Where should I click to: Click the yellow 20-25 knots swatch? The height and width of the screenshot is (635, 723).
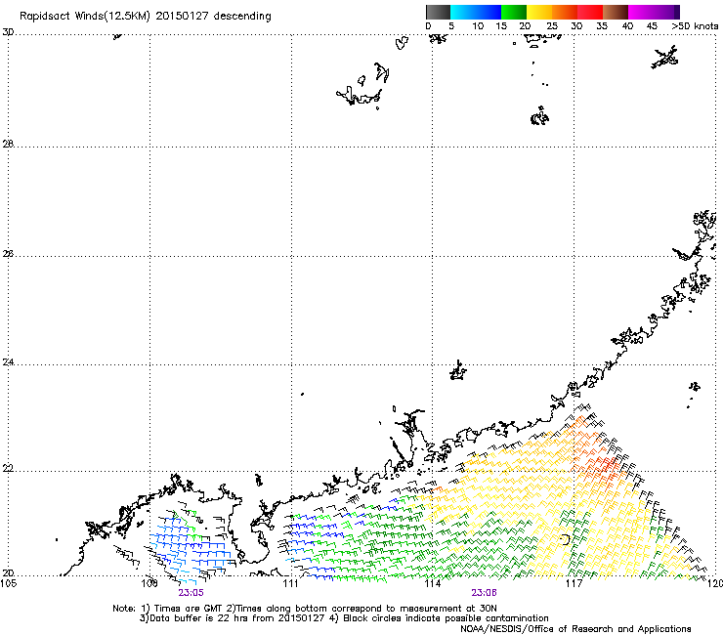(539, 12)
